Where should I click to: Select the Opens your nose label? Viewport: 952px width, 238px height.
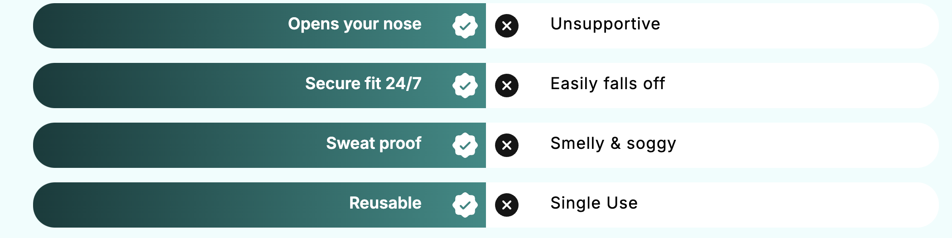click(x=355, y=24)
